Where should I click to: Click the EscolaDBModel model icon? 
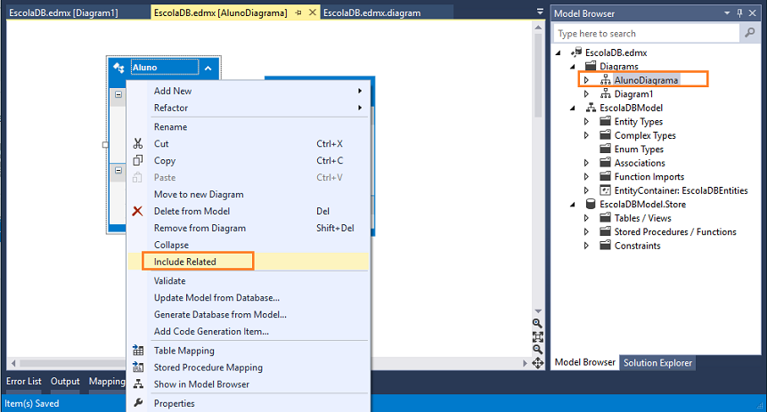tap(591, 108)
